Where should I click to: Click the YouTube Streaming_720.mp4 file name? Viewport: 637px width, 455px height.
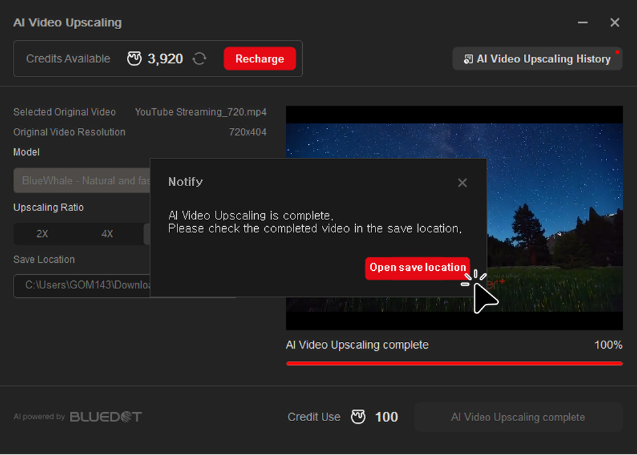click(x=201, y=112)
